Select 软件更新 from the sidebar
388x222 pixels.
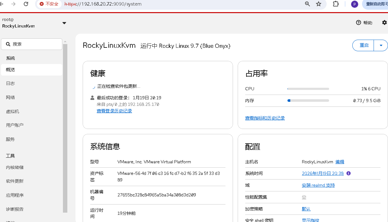pyautogui.click(x=15, y=181)
